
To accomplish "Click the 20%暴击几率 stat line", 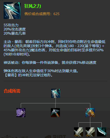I will pyautogui.click(x=15, y=33).
